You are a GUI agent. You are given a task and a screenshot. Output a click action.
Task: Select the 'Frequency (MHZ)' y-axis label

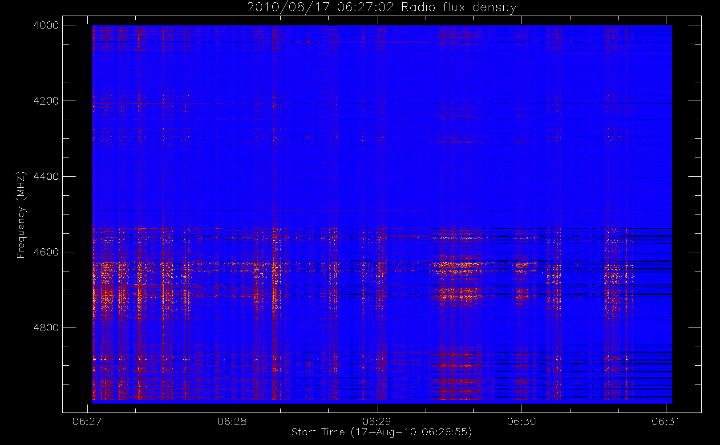click(21, 214)
